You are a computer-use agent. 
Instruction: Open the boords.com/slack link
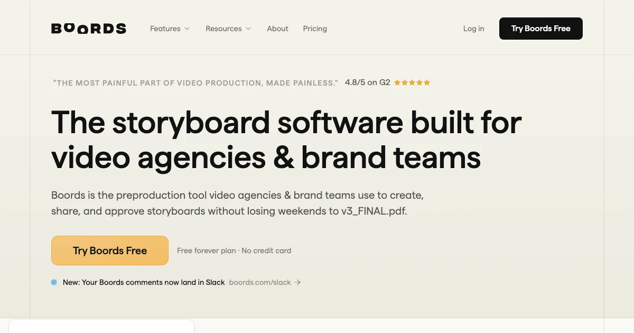(x=260, y=282)
